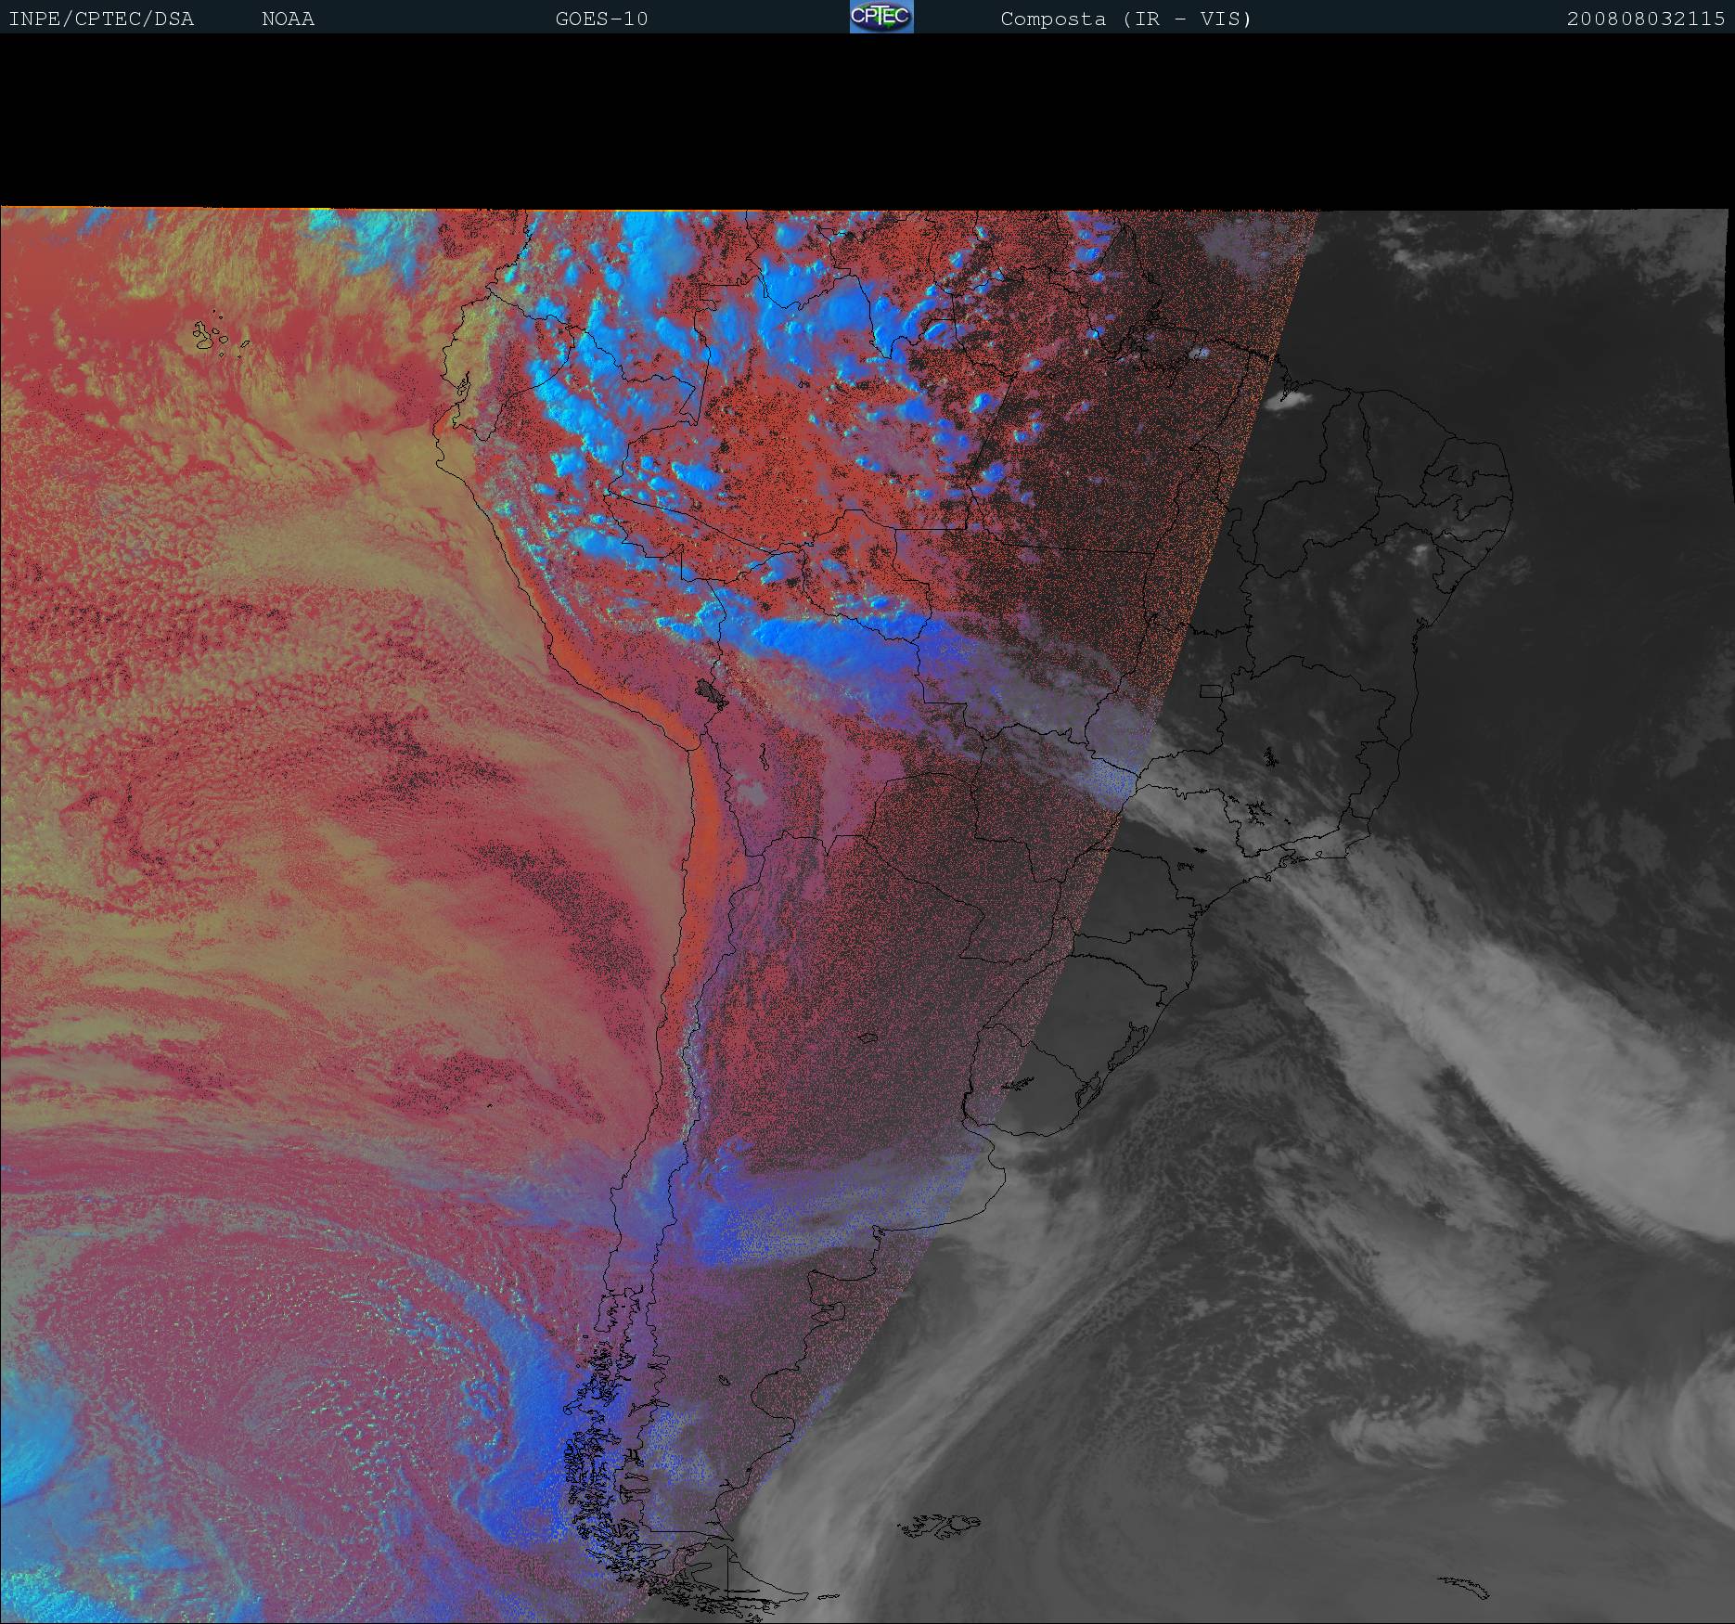The height and width of the screenshot is (1624, 1735).
Task: Select the Composta (IR - VIS) title
Action: tap(1125, 19)
